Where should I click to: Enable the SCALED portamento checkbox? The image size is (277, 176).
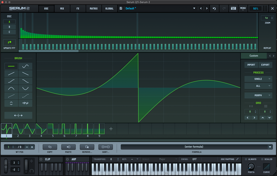click(x=262, y=159)
